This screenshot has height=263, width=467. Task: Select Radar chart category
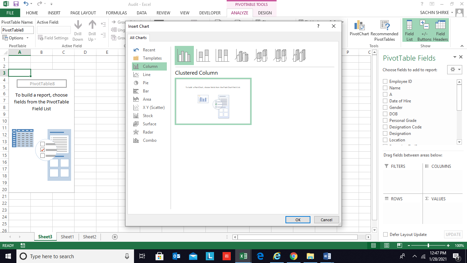click(x=149, y=132)
